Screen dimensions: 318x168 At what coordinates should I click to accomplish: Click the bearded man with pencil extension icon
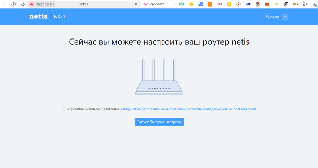[x=257, y=4]
